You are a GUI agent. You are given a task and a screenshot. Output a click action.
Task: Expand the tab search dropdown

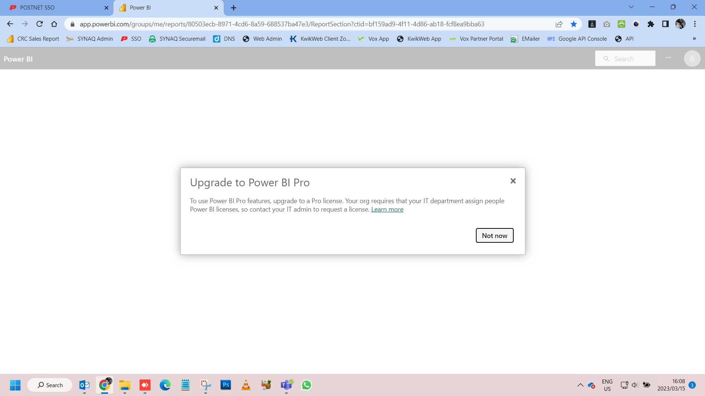[631, 7]
